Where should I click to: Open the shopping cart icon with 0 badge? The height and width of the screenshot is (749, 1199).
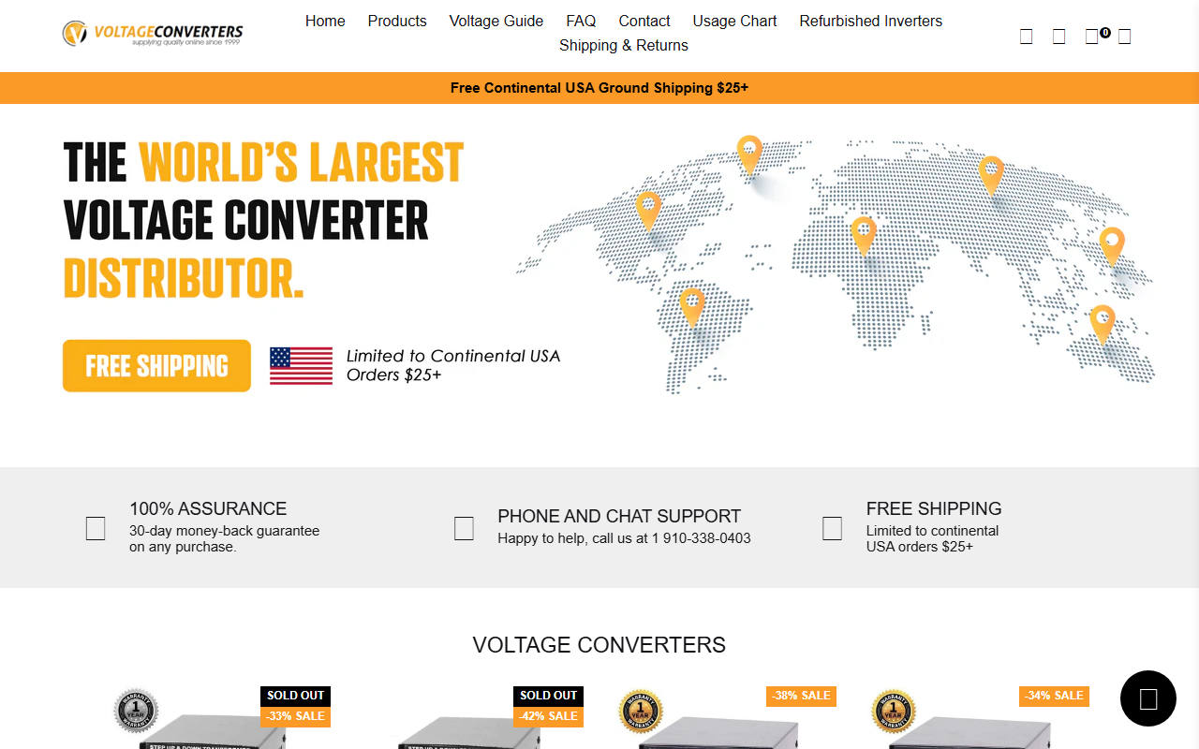pyautogui.click(x=1092, y=37)
